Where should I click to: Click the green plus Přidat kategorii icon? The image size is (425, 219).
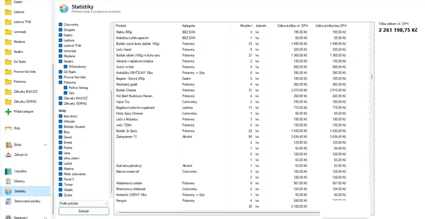[x=8, y=112]
